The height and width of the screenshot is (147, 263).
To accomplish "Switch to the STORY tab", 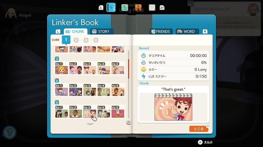I will [101, 31].
